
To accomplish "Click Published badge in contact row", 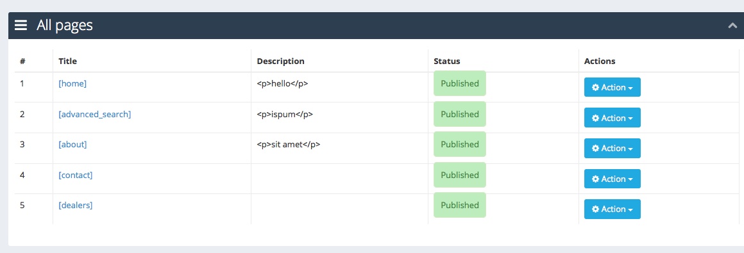I will [460, 175].
